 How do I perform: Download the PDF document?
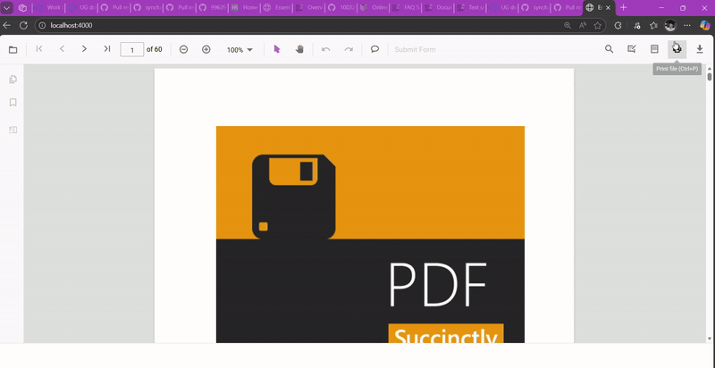700,49
